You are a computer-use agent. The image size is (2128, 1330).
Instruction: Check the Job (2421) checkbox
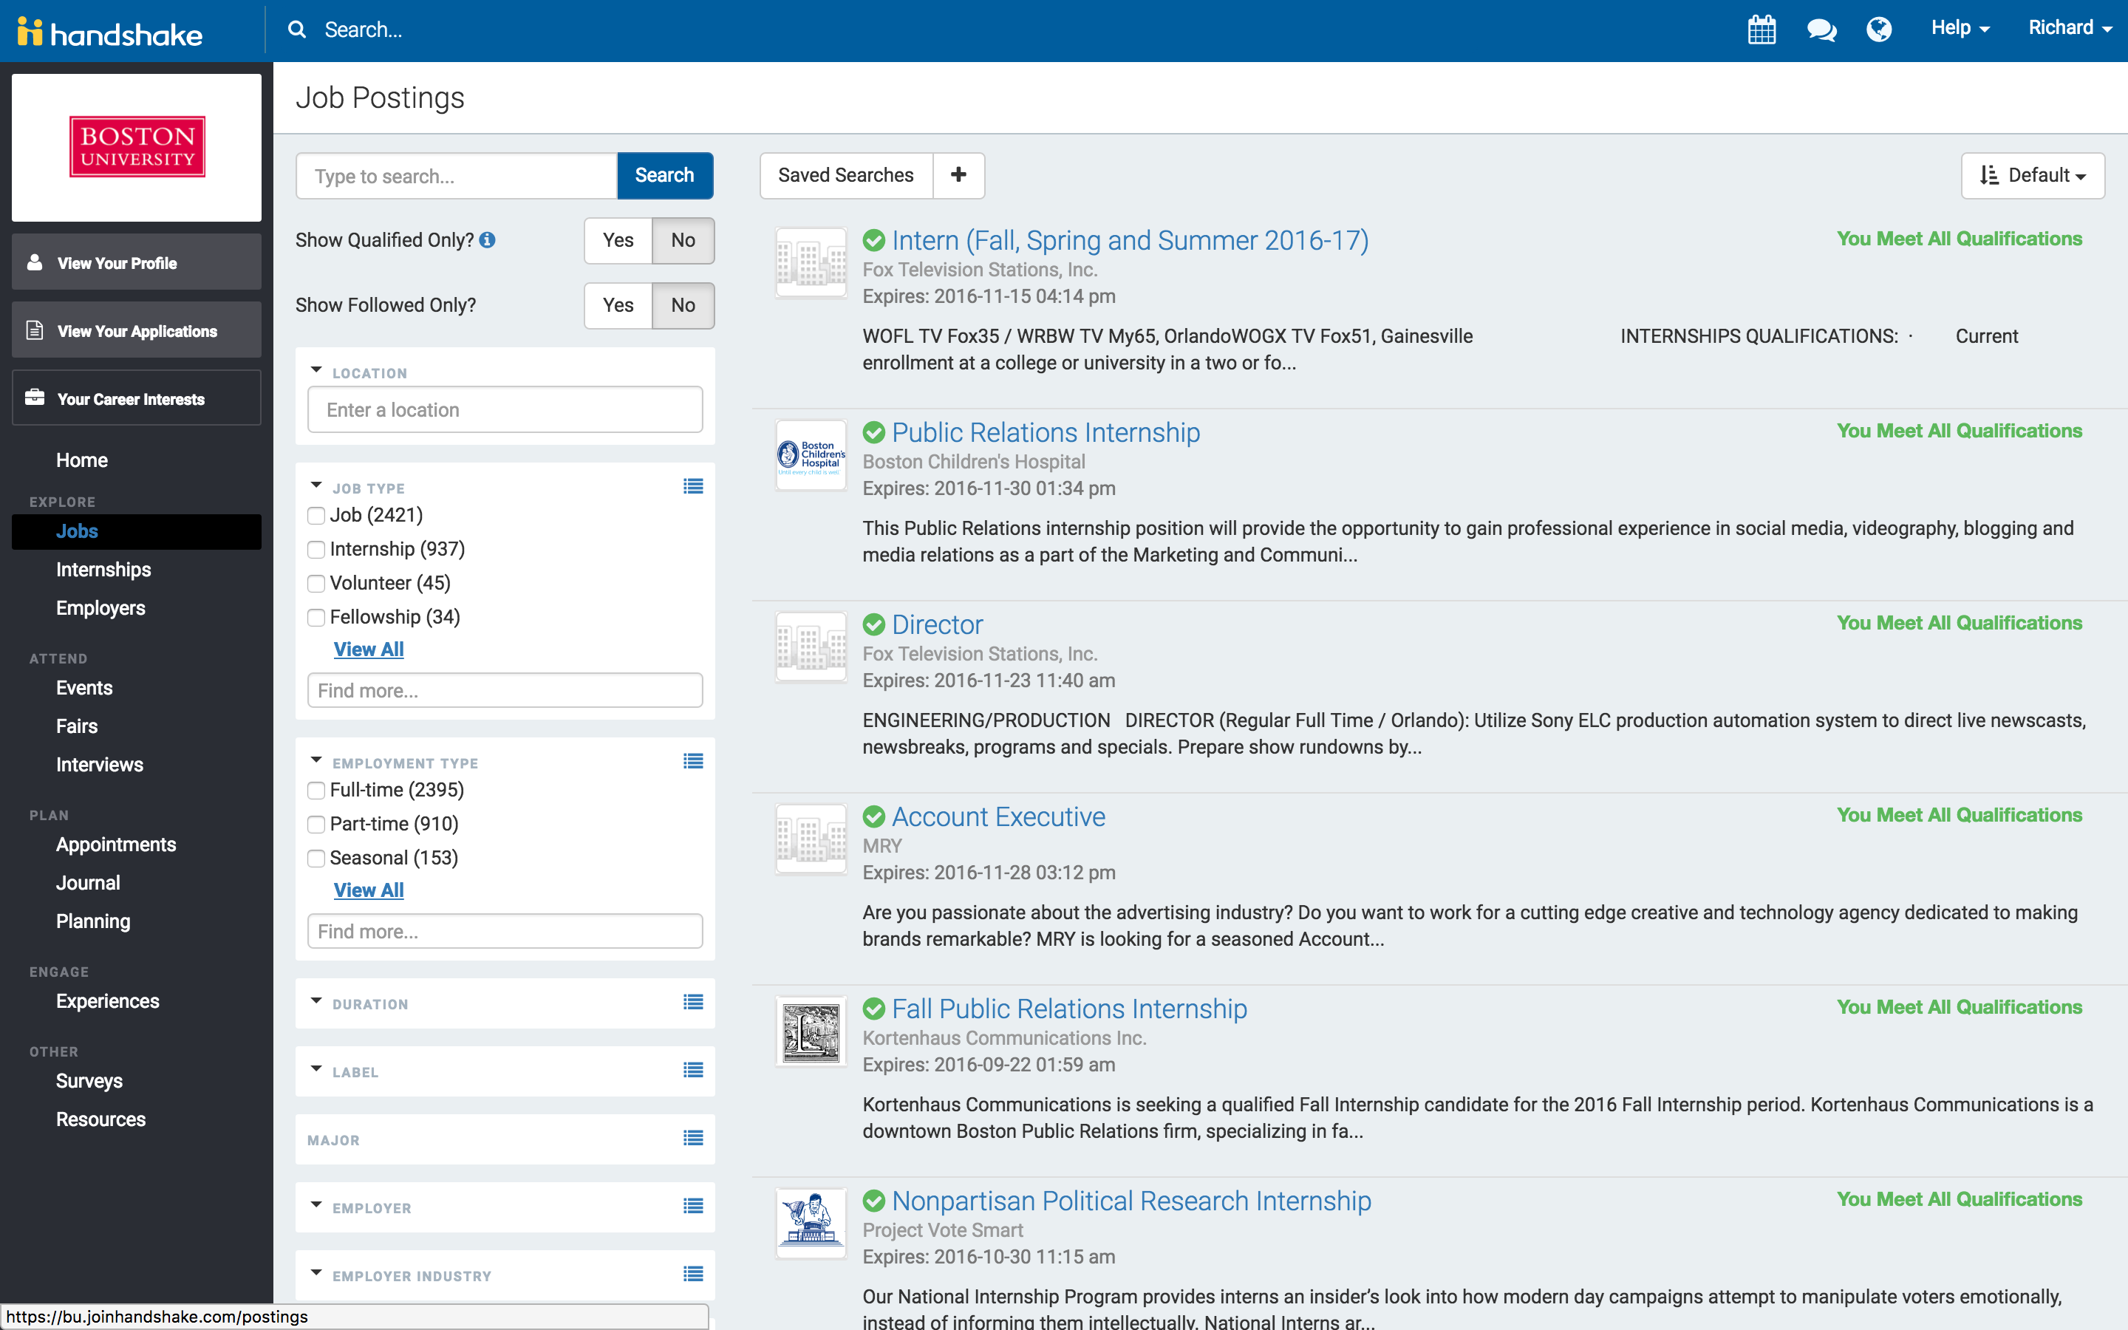[x=316, y=516]
